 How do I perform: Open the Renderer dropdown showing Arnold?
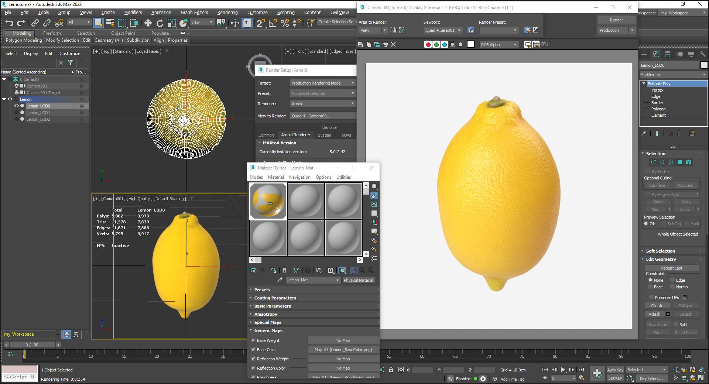coord(323,104)
